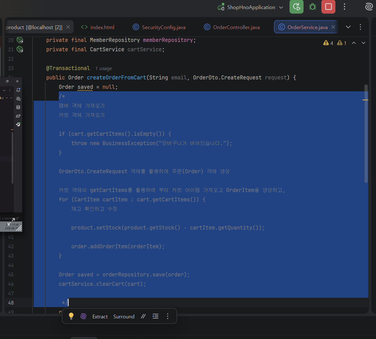Image resolution: width=376 pixels, height=339 pixels.
Task: Click '4 spaces' indent setting in small window
Action: (7, 218)
